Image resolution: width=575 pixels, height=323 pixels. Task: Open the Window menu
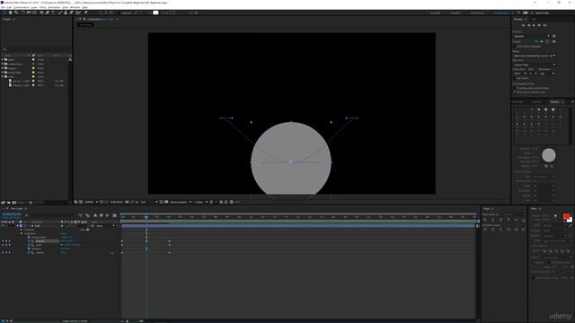[75, 7]
